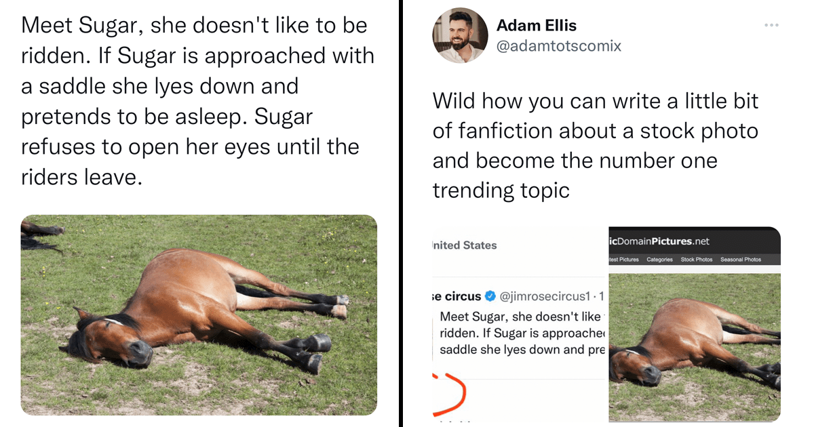Click the United States trending location label
The image size is (814, 427).
(x=465, y=245)
